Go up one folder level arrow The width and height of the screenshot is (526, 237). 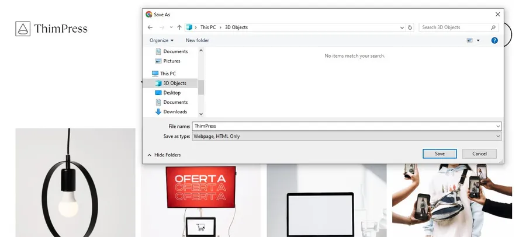[x=179, y=27]
